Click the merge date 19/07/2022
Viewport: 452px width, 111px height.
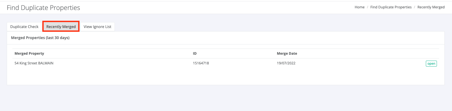[286, 63]
